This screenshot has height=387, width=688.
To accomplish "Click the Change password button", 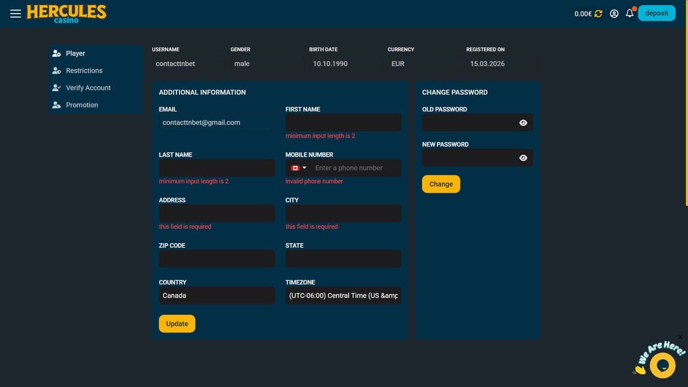I will (441, 184).
